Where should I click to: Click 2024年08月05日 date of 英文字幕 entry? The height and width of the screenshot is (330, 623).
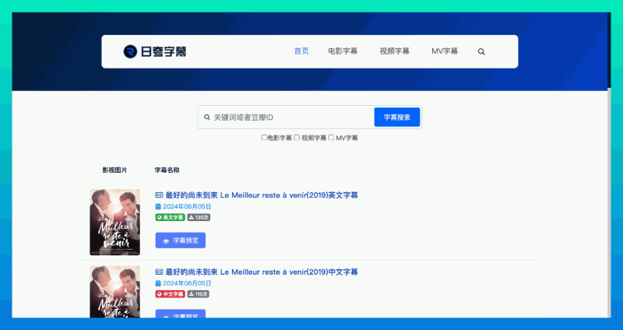point(187,206)
